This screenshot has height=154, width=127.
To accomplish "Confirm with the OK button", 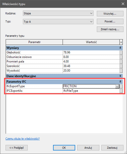I will coord(64,148).
